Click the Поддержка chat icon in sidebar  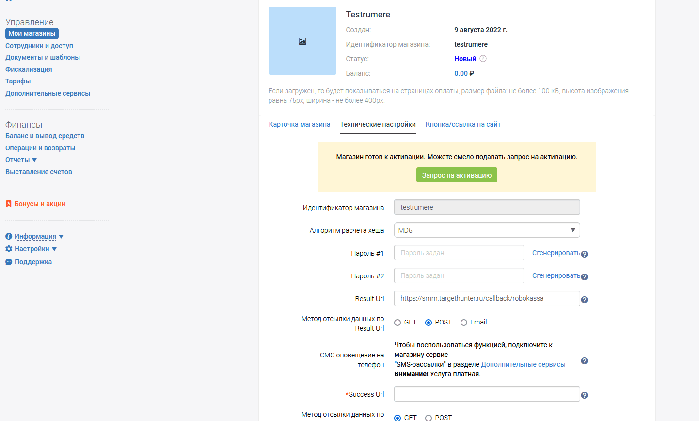point(9,262)
